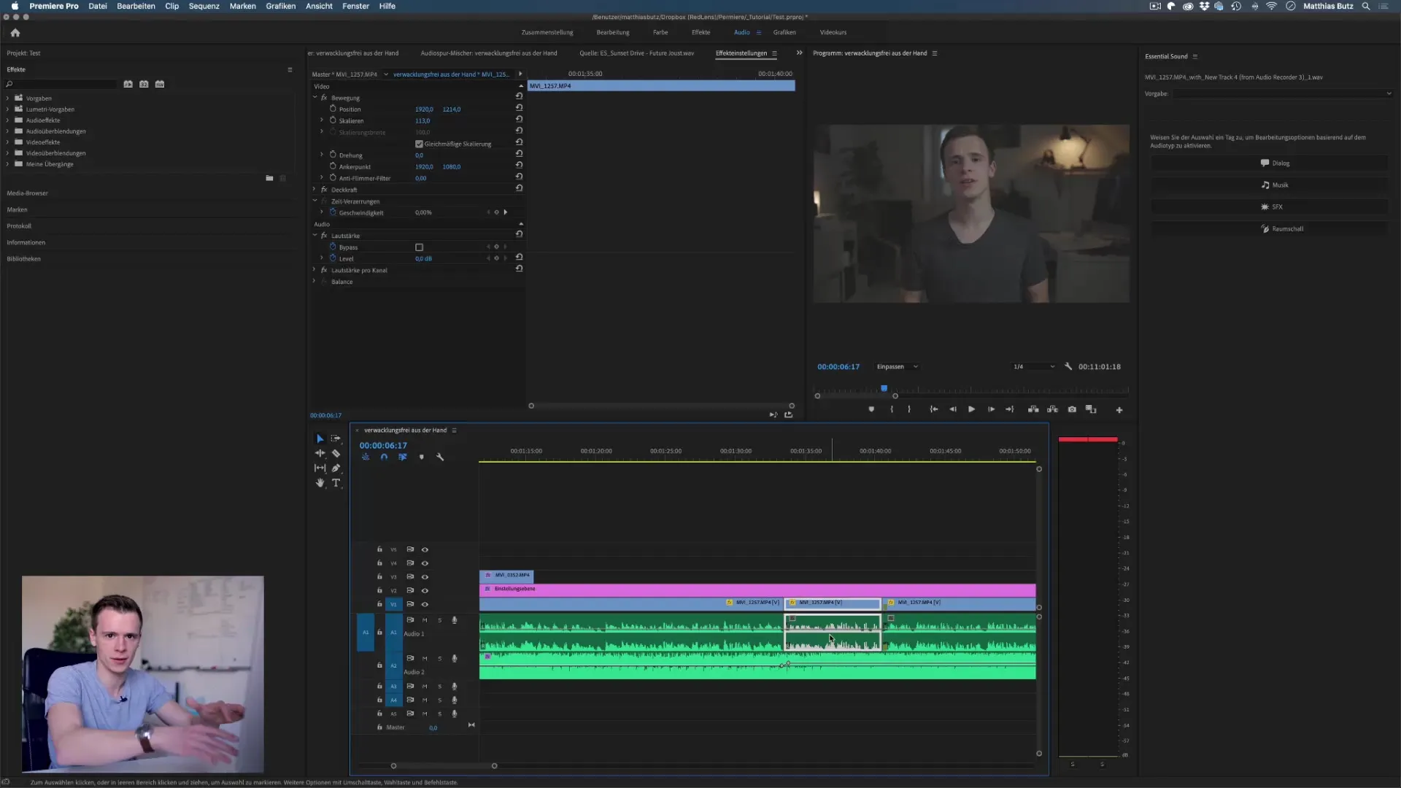Select the Razor tool
Image resolution: width=1401 pixels, height=788 pixels.
pos(336,453)
